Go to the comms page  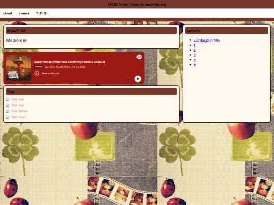[24, 13]
